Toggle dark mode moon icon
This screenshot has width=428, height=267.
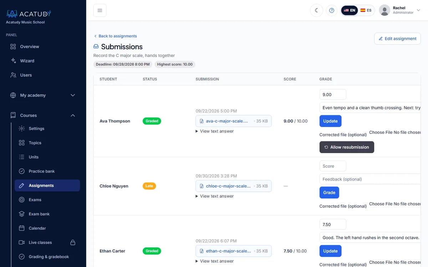(316, 10)
